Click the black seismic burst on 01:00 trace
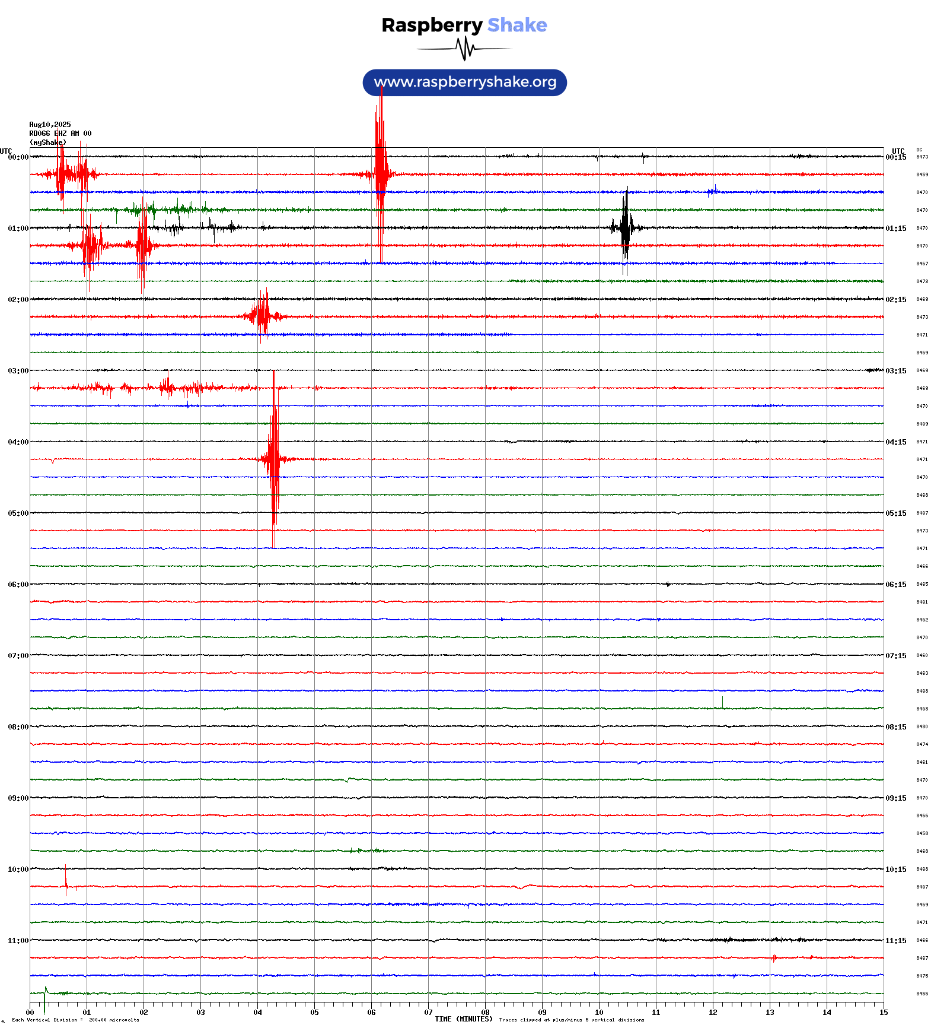 (x=625, y=227)
